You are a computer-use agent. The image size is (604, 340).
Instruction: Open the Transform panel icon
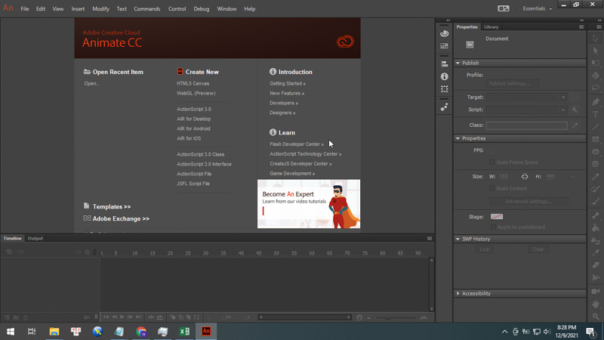coord(444,89)
